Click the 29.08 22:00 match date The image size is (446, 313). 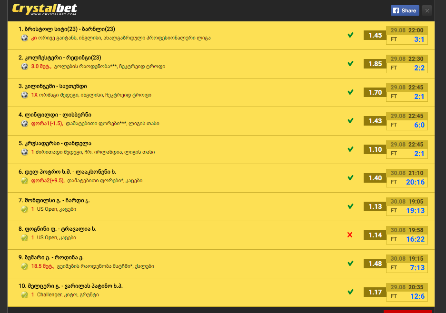tap(407, 30)
